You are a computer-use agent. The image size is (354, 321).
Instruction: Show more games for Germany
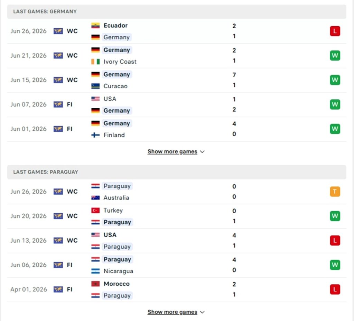[x=172, y=152]
